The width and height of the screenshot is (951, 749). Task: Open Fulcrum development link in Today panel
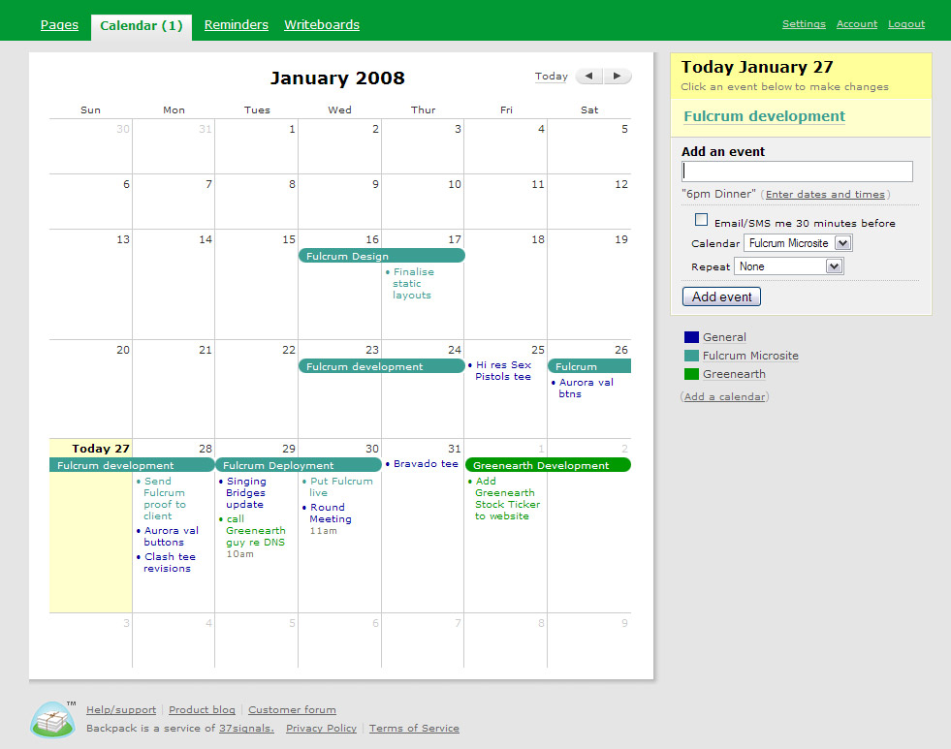pos(764,116)
